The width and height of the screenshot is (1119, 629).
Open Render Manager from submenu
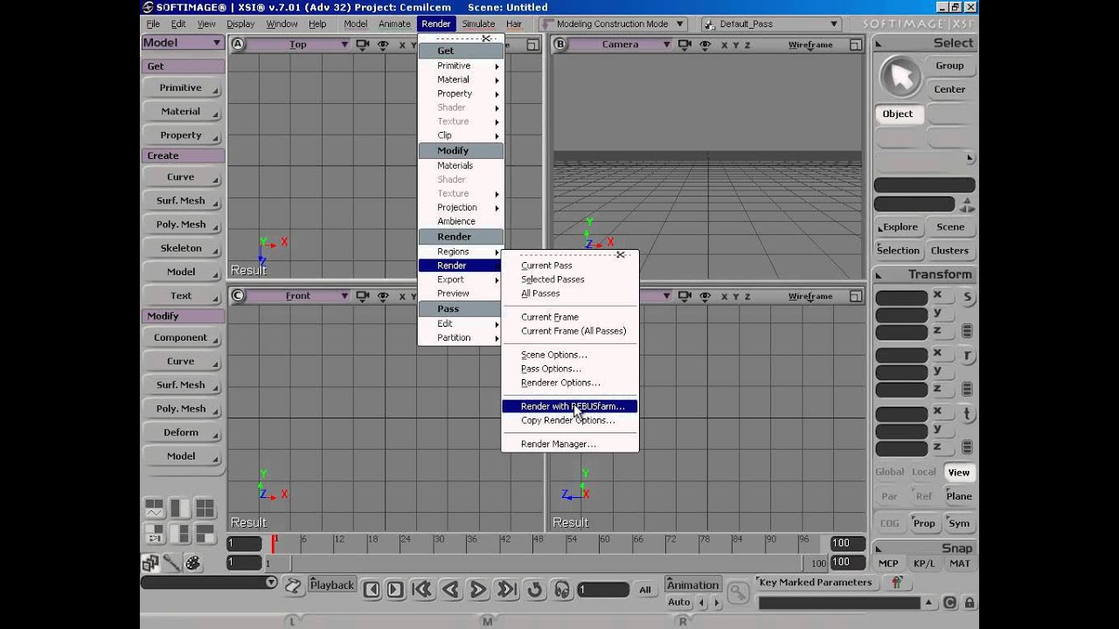[x=570, y=444]
